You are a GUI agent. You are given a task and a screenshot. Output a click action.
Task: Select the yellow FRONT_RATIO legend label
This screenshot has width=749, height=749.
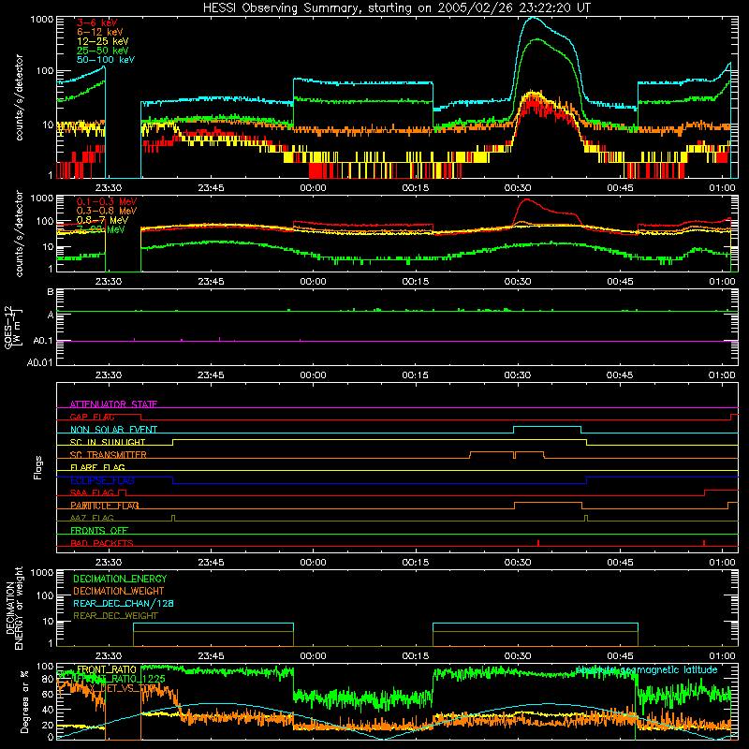[107, 669]
